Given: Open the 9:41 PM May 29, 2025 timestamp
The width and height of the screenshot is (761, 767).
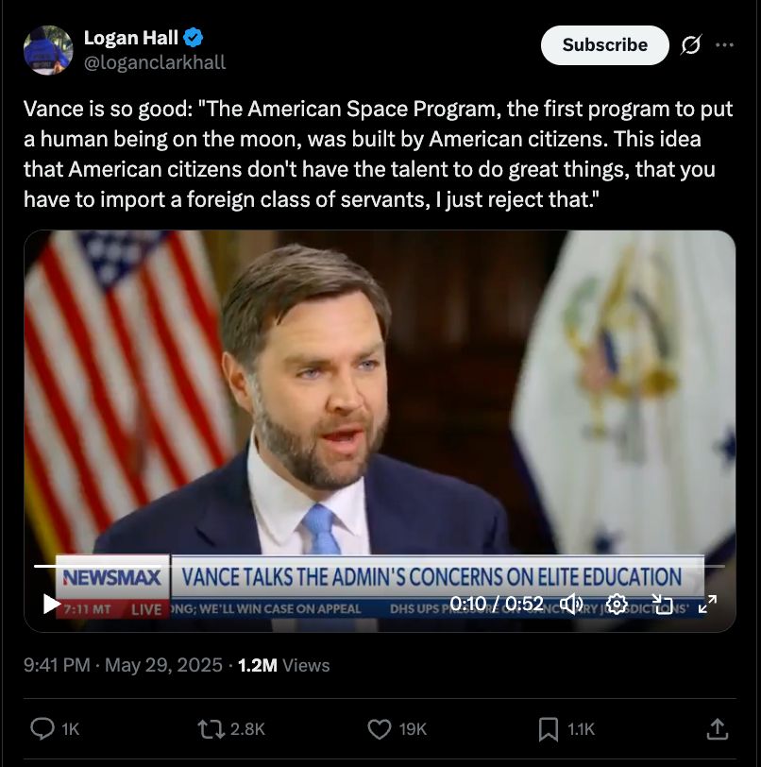Looking at the screenshot, I should coord(123,665).
